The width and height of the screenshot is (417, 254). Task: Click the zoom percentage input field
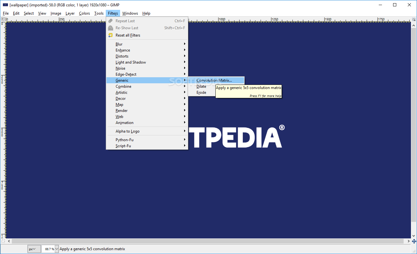48,249
